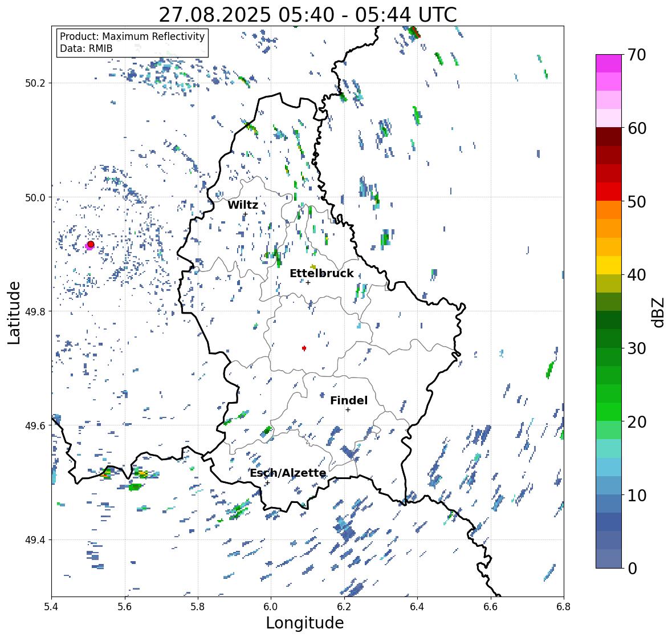Click longitude tick label 5.8
The image size is (672, 637).
coord(198,607)
